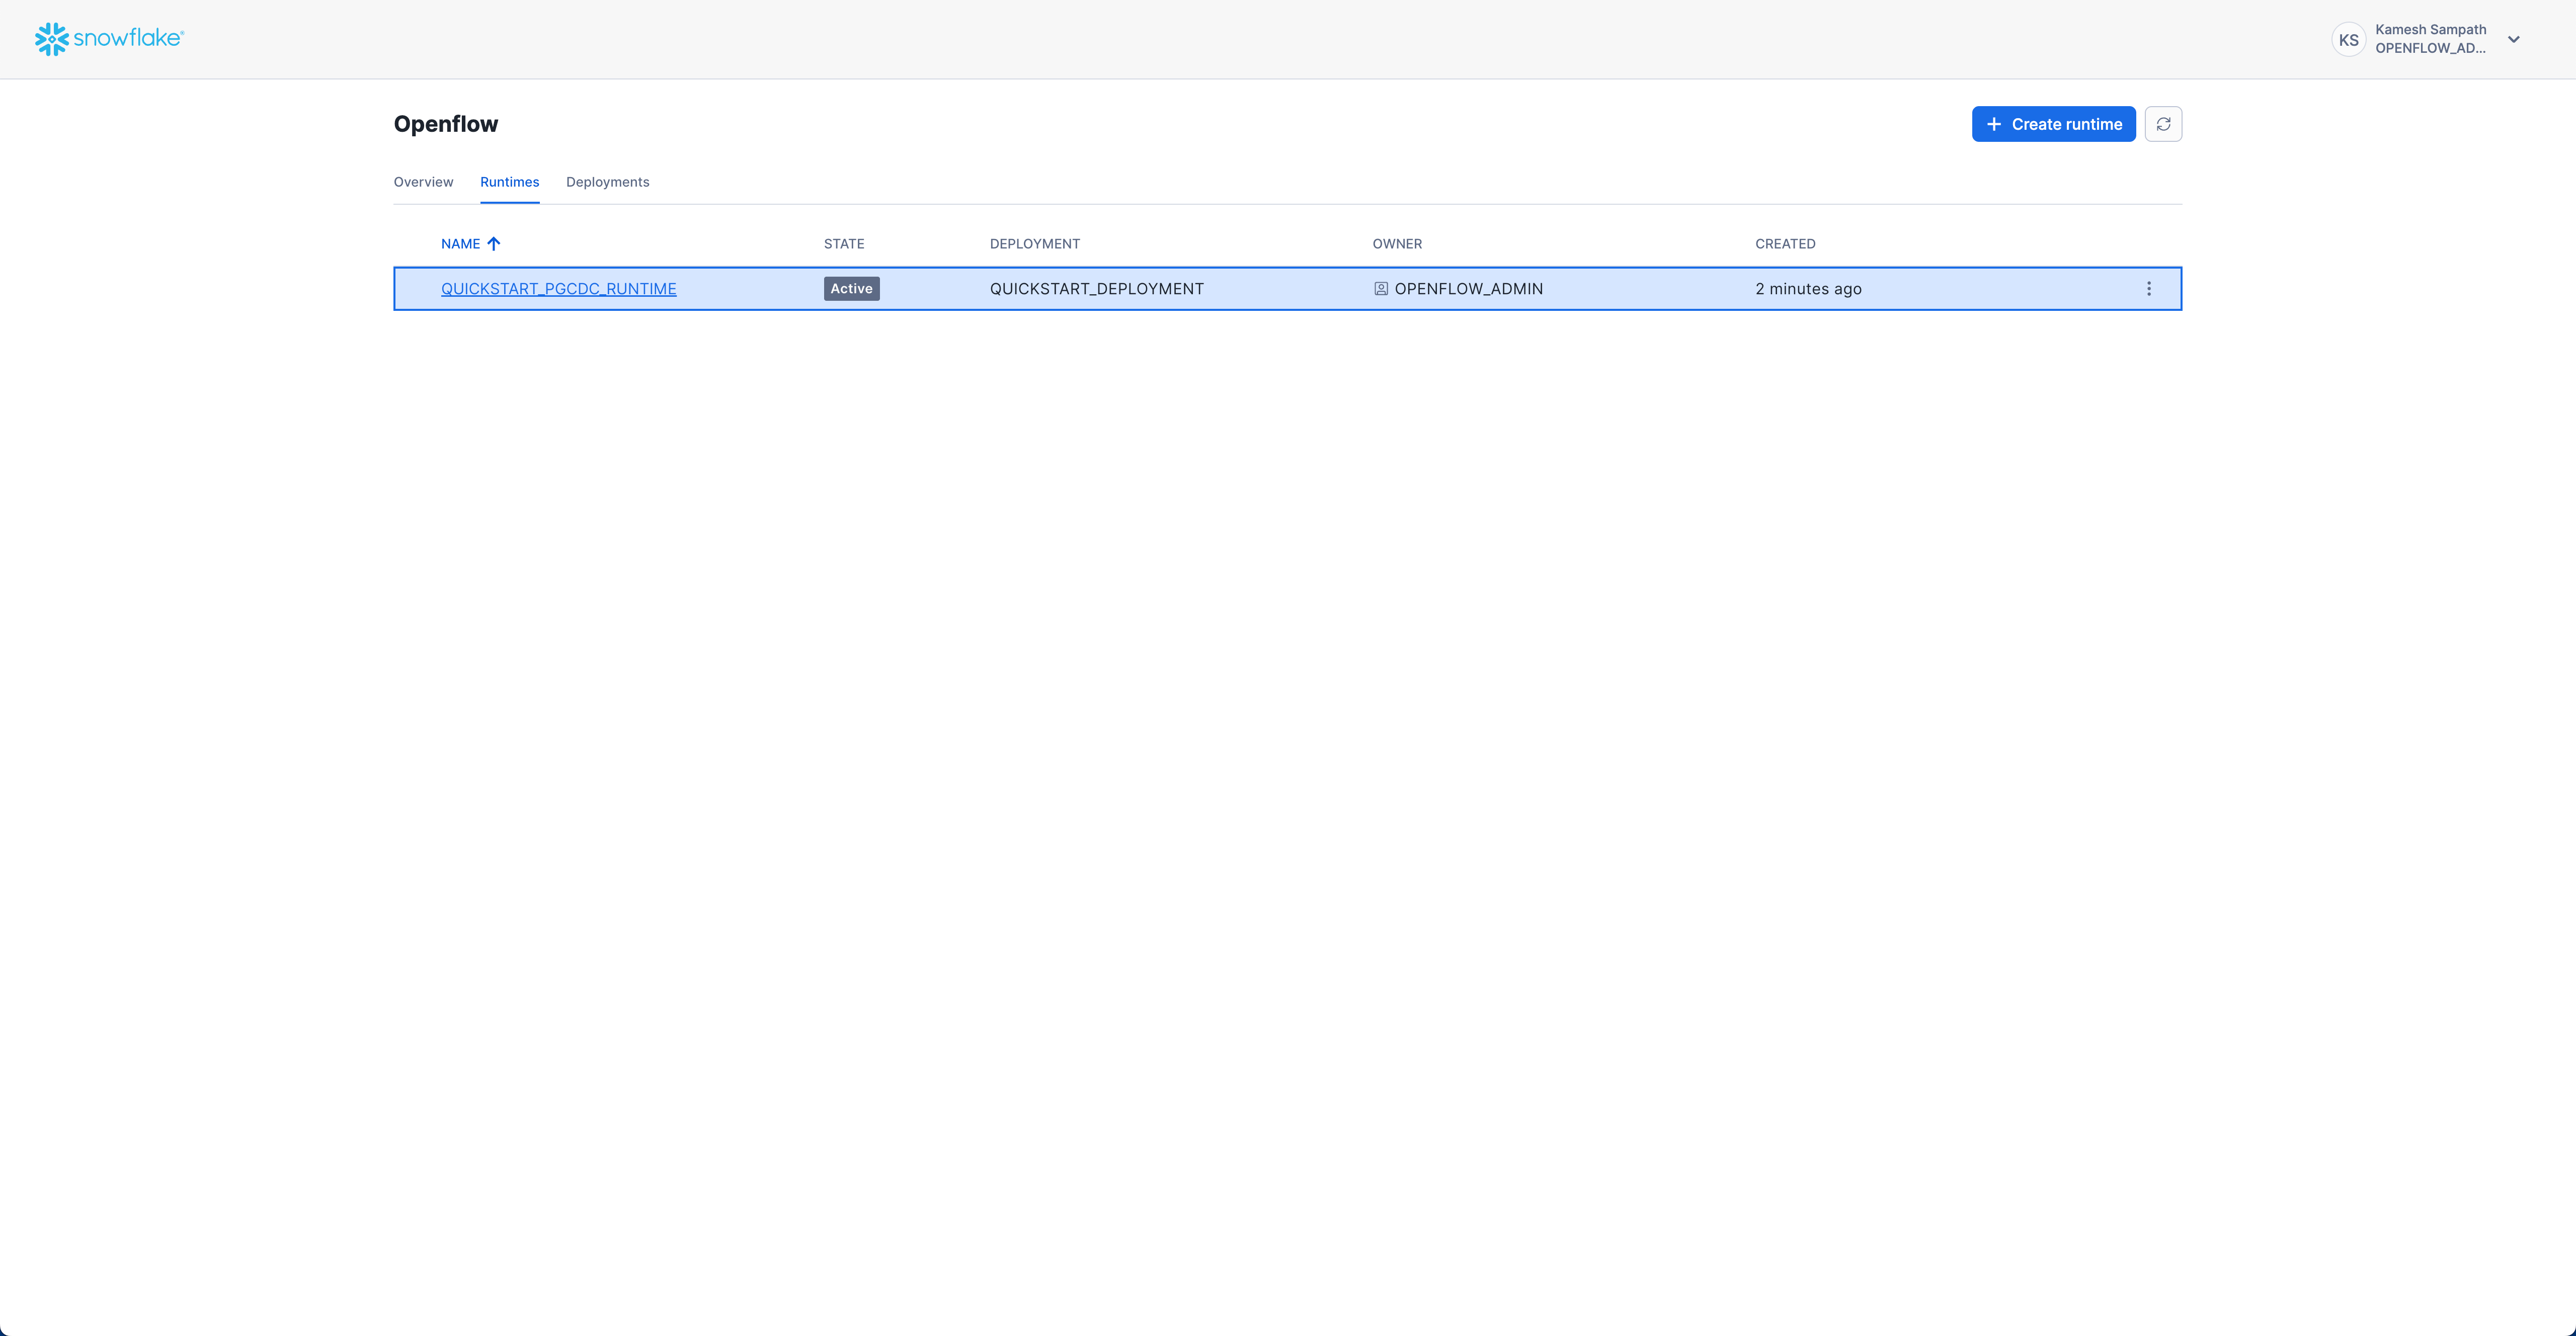Viewport: 2576px width, 1336px height.
Task: Click the owner role icon beside OPENFLOW_ADMIN
Action: [1380, 289]
